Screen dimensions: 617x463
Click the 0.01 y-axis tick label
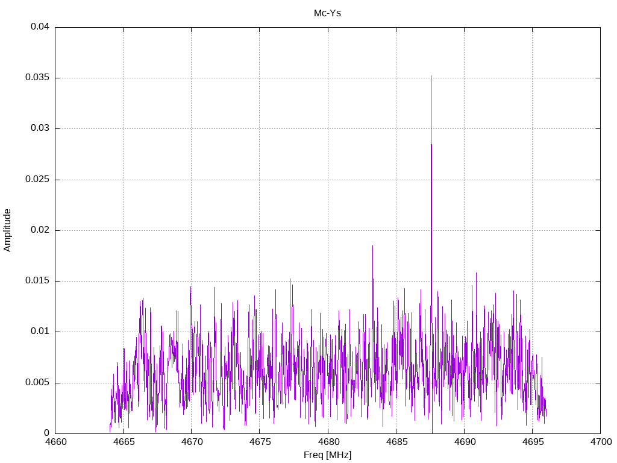pyautogui.click(x=40, y=332)
